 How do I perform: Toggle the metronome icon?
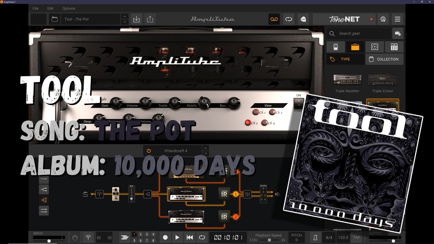(315, 238)
